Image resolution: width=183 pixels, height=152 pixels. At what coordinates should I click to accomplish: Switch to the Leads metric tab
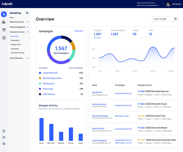(x=135, y=33)
